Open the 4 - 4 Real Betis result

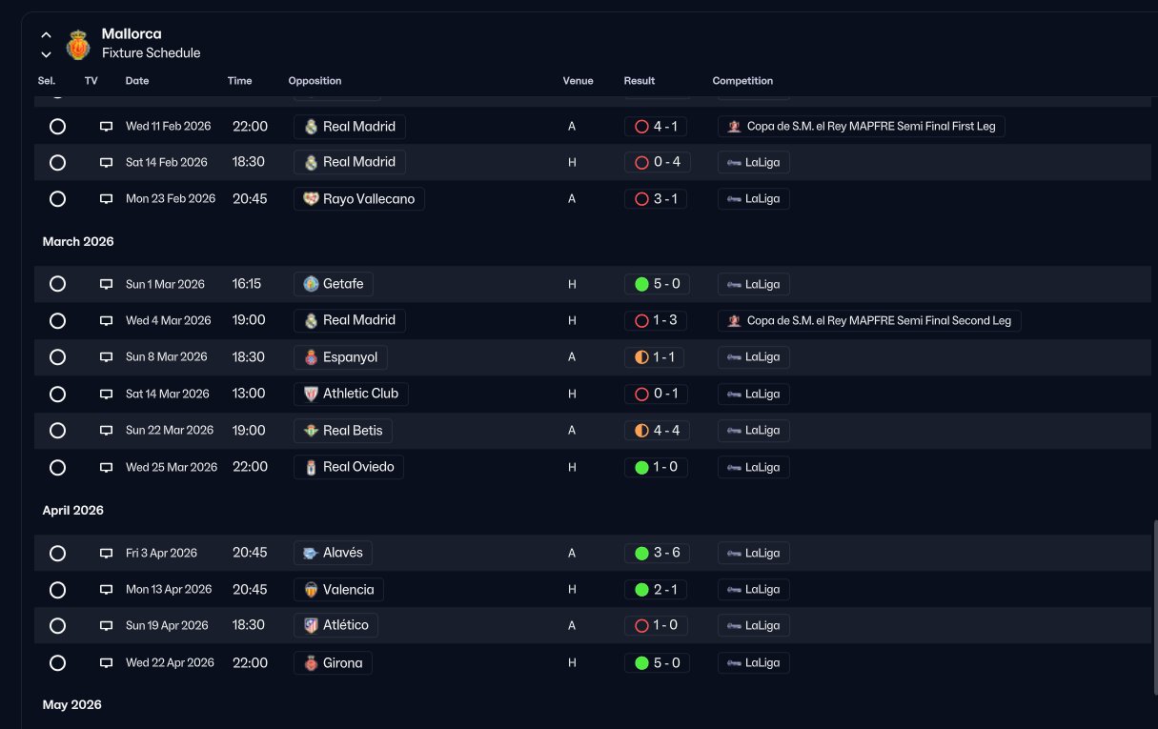coord(657,431)
